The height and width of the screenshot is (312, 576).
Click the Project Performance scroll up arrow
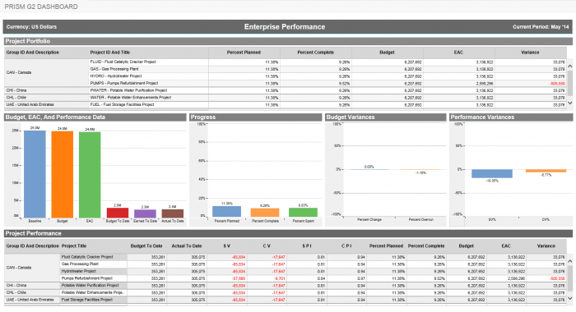pyautogui.click(x=569, y=261)
